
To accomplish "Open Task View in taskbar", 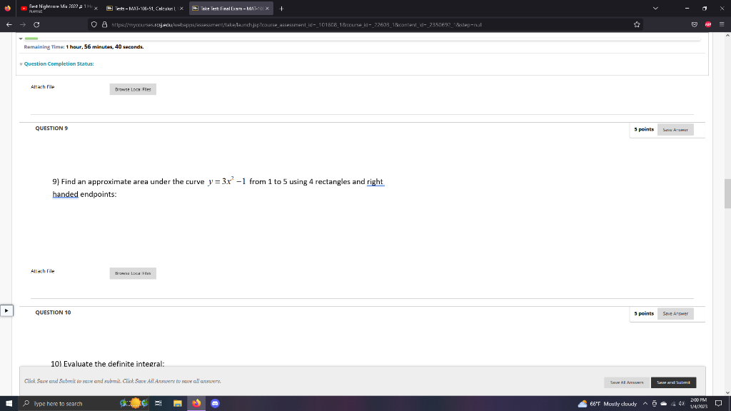I will [x=158, y=404].
